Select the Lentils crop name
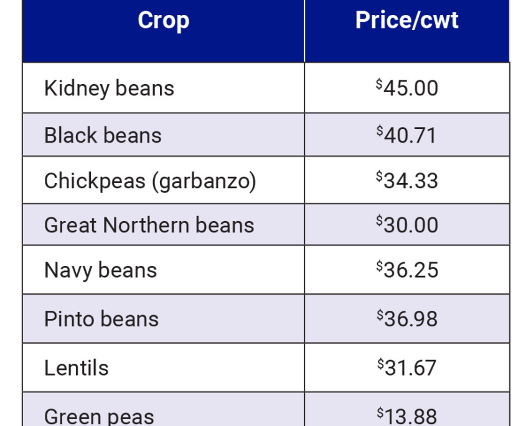526x426 pixels. tap(76, 367)
